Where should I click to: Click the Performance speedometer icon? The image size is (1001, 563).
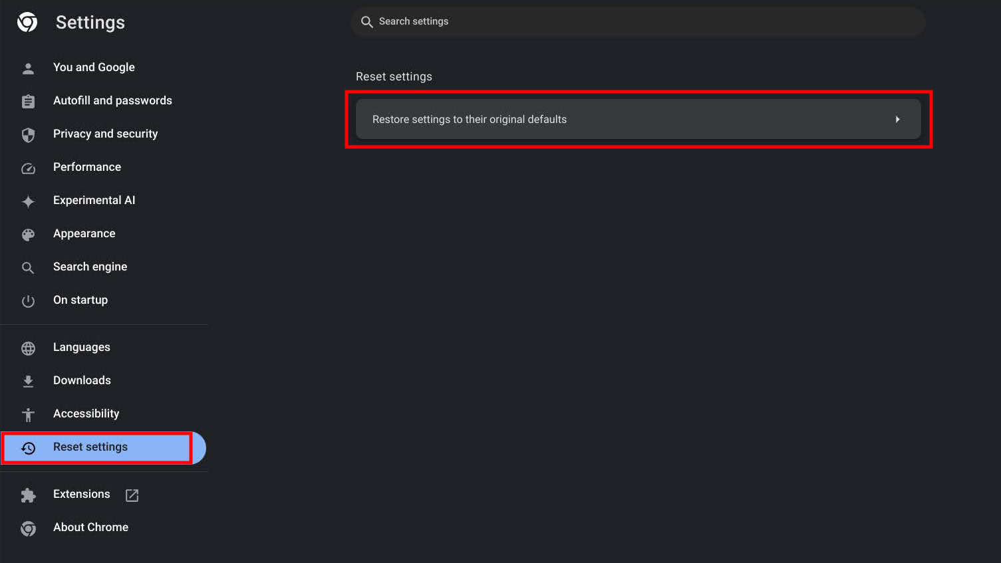(x=28, y=168)
